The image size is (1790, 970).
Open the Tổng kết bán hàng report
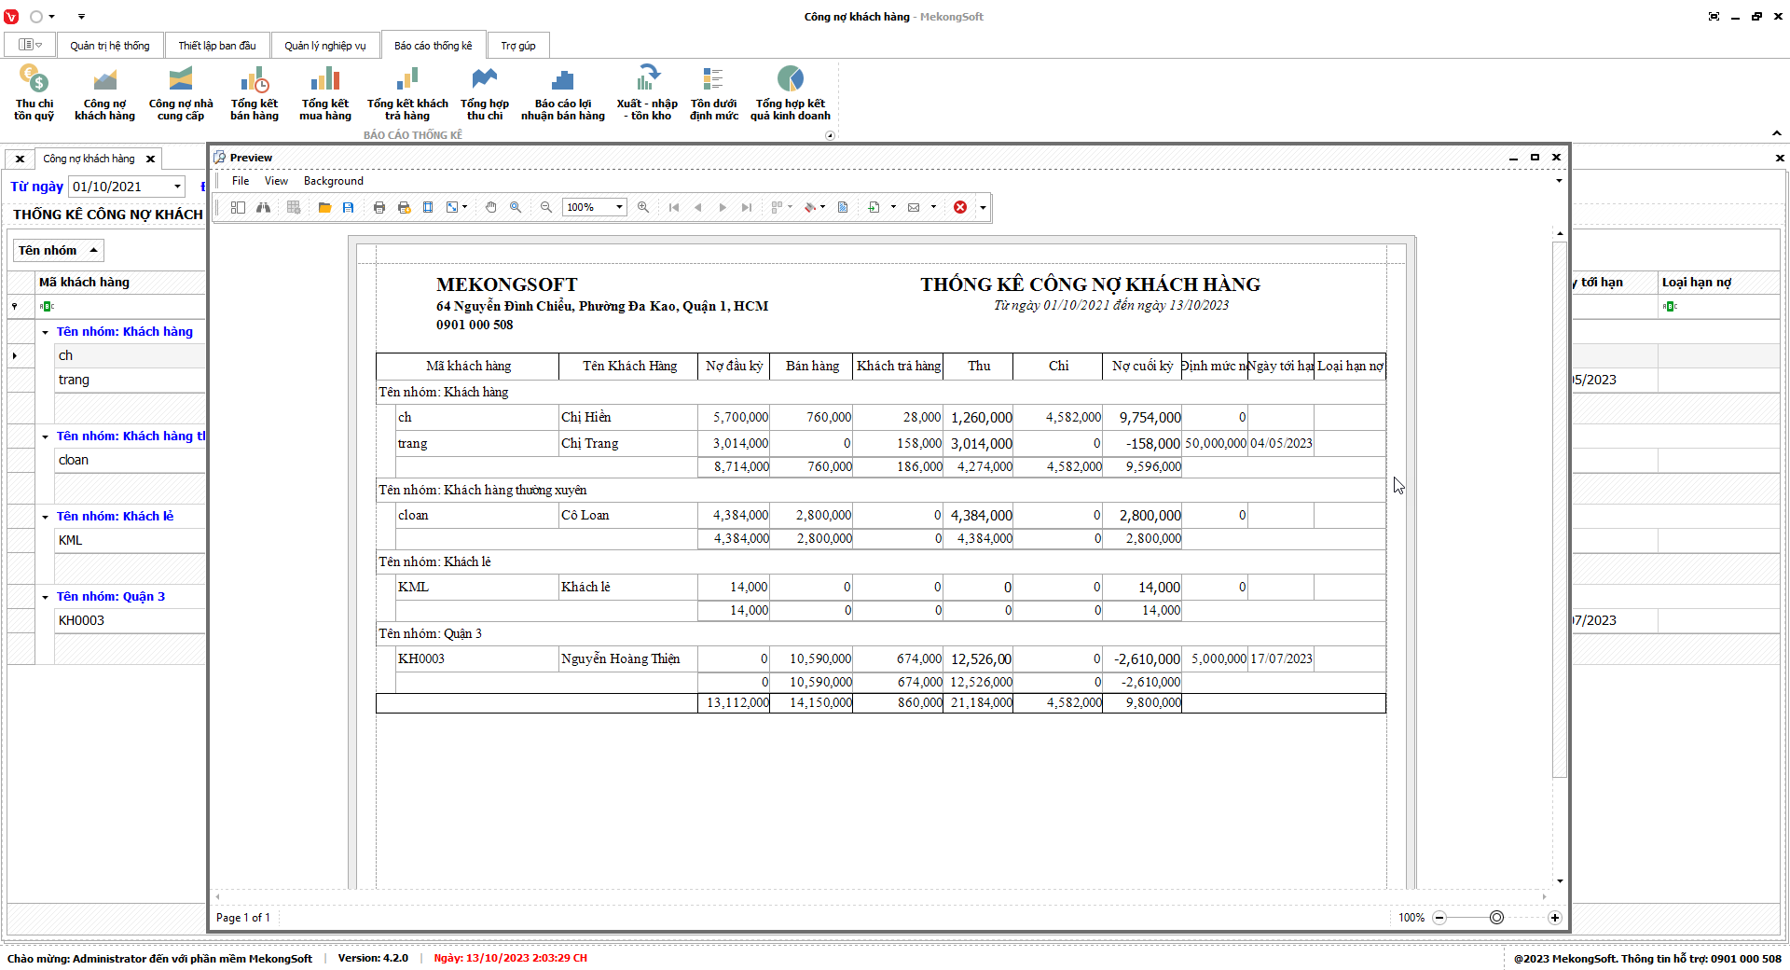point(255,93)
